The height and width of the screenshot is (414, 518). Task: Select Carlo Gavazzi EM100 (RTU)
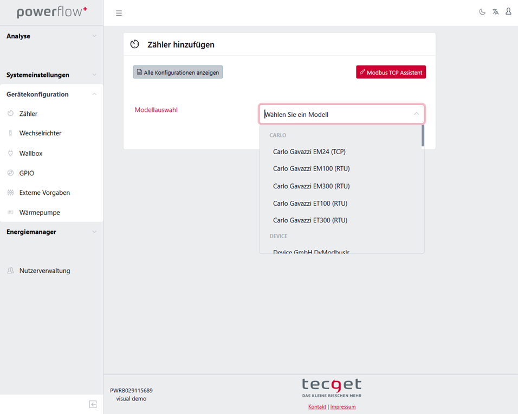tap(341, 168)
